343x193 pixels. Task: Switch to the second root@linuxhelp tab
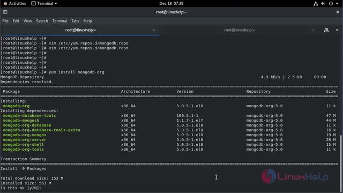pos(240,30)
